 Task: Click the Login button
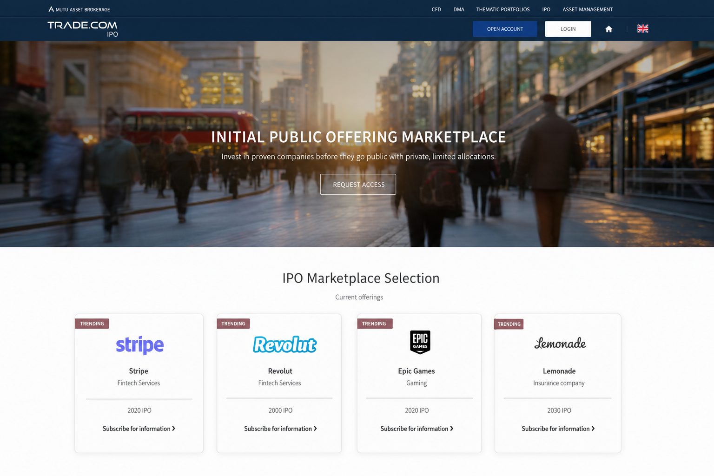[568, 29]
